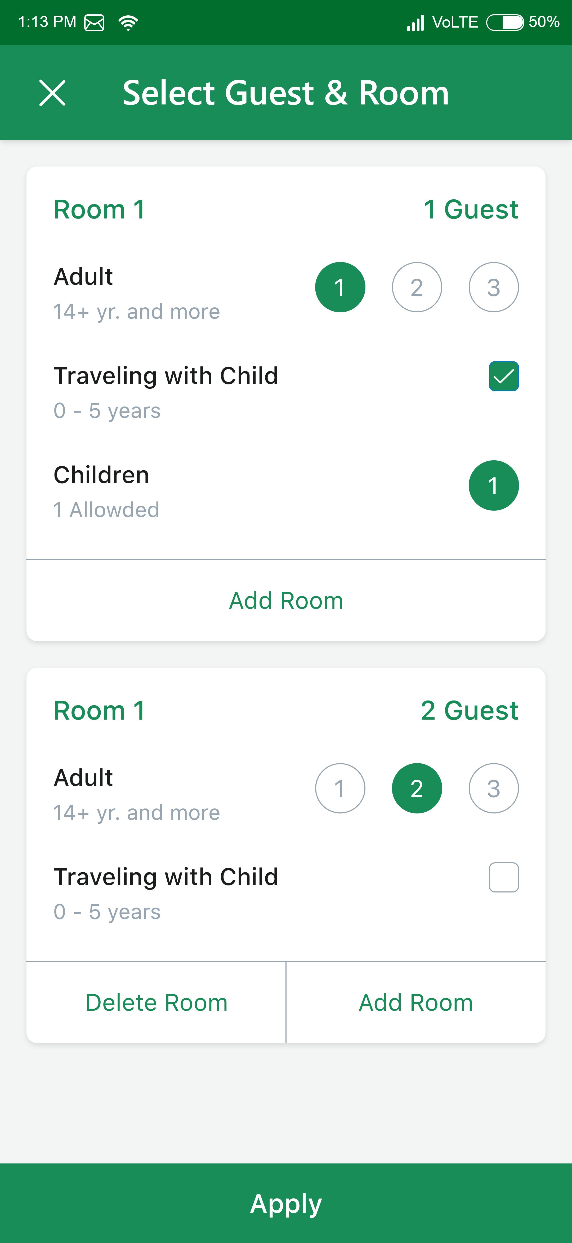This screenshot has width=572, height=1243.
Task: Select 1 adult in first room
Action: pos(340,287)
